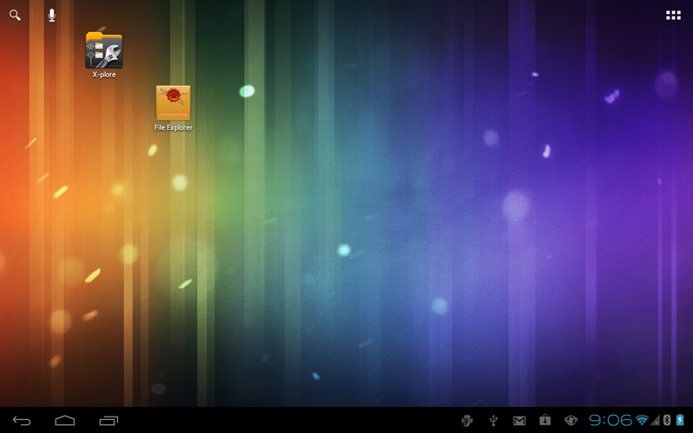693x433 pixels.
Task: Tap the Wi-Fi signal status icon
Action: 642,421
